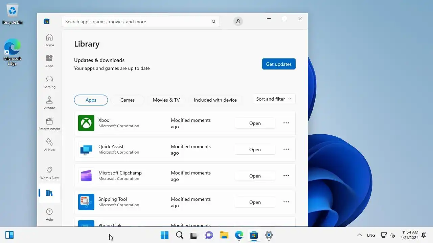The height and width of the screenshot is (243, 433).
Task: Open Entertainment section in sidebar
Action: click(49, 124)
